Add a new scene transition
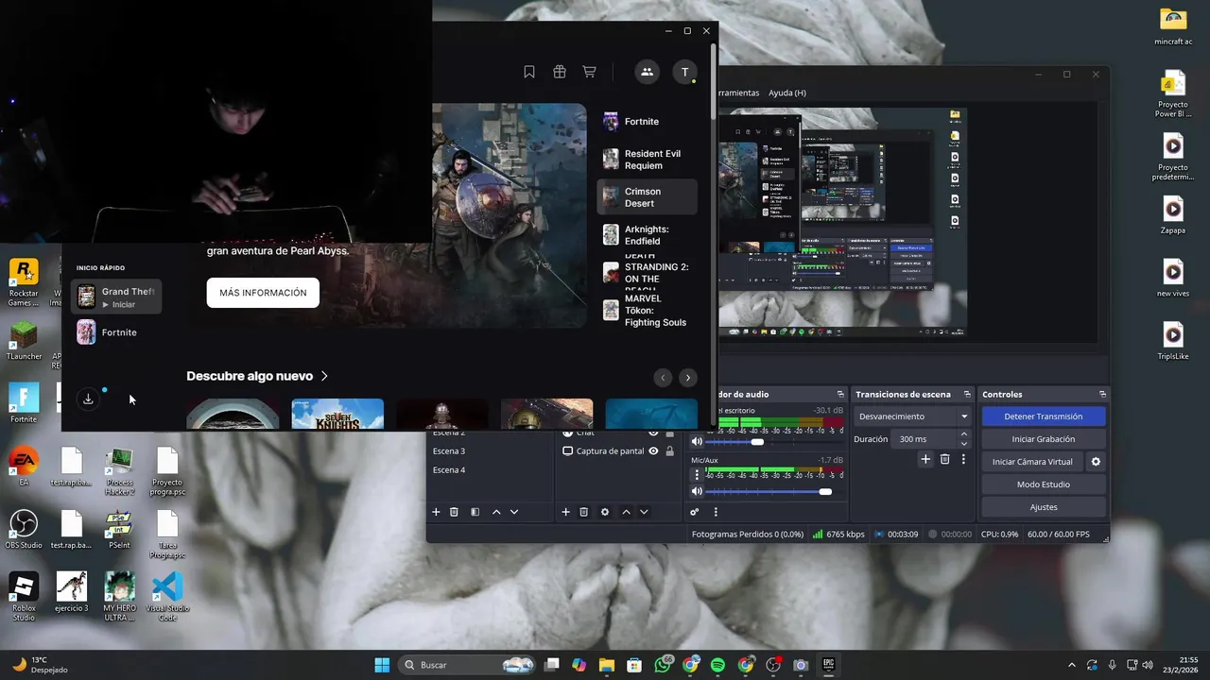The width and height of the screenshot is (1210, 680). click(925, 459)
